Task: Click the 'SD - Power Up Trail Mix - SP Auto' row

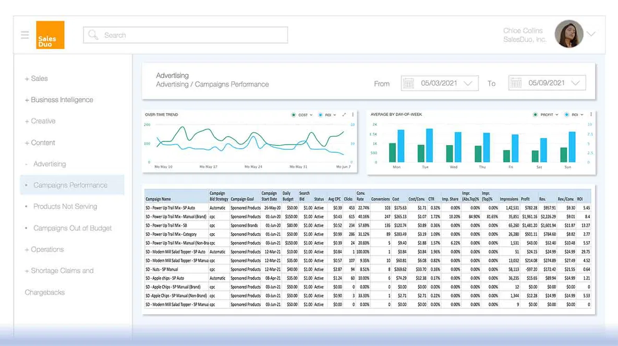Action: (x=368, y=208)
